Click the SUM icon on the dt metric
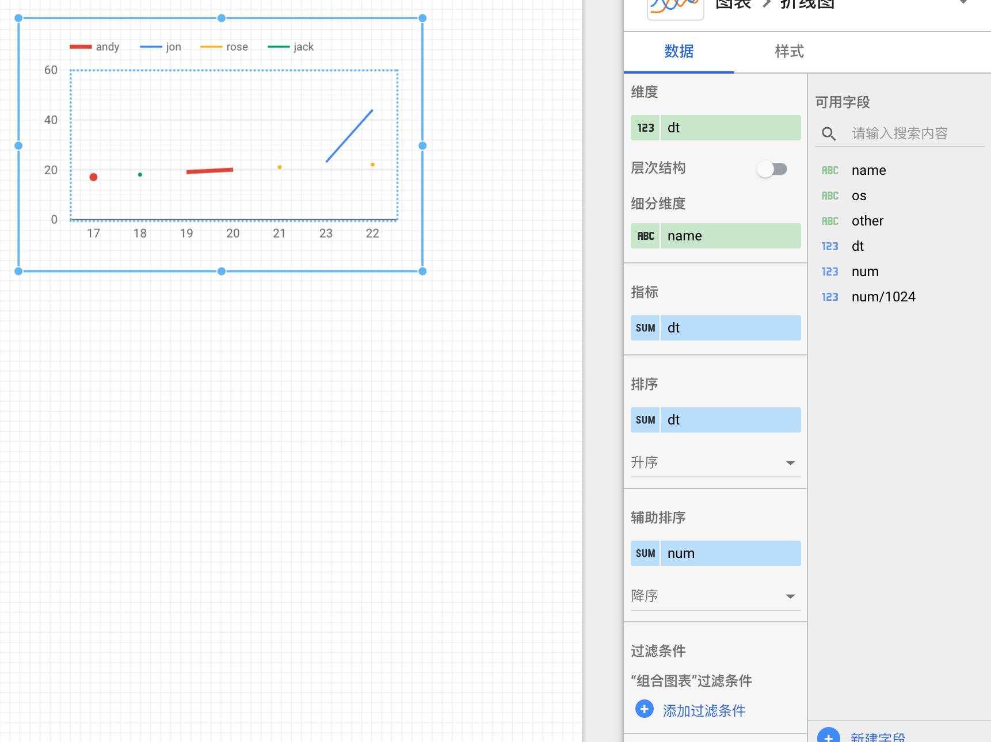Screen dimensions: 991x742 coord(645,327)
